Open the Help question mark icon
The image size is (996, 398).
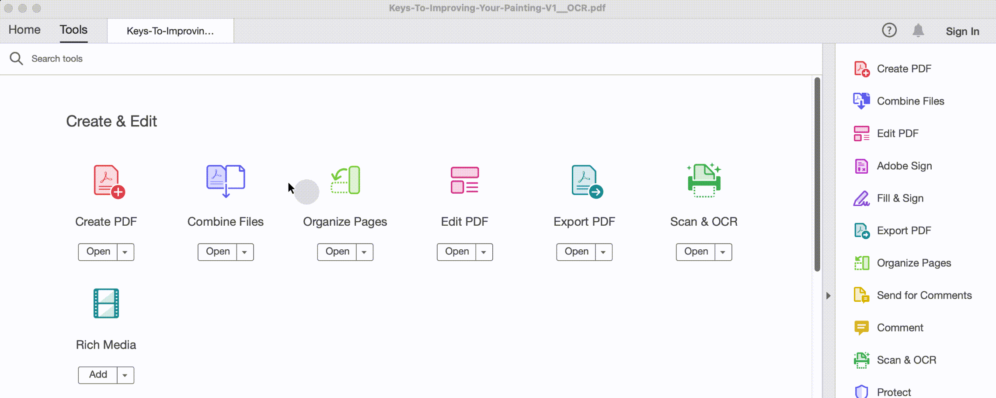889,30
